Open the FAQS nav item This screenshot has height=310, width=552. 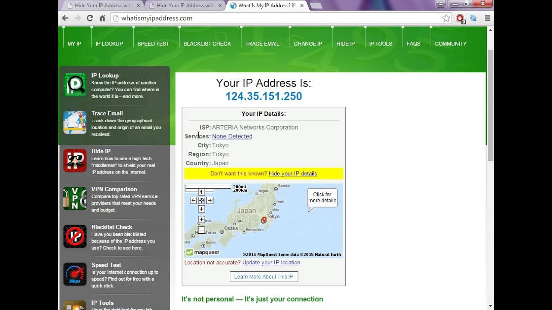point(414,43)
